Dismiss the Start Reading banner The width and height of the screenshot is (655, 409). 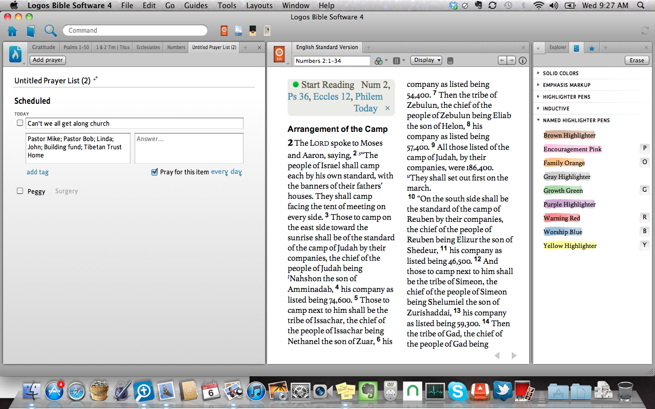(x=387, y=108)
